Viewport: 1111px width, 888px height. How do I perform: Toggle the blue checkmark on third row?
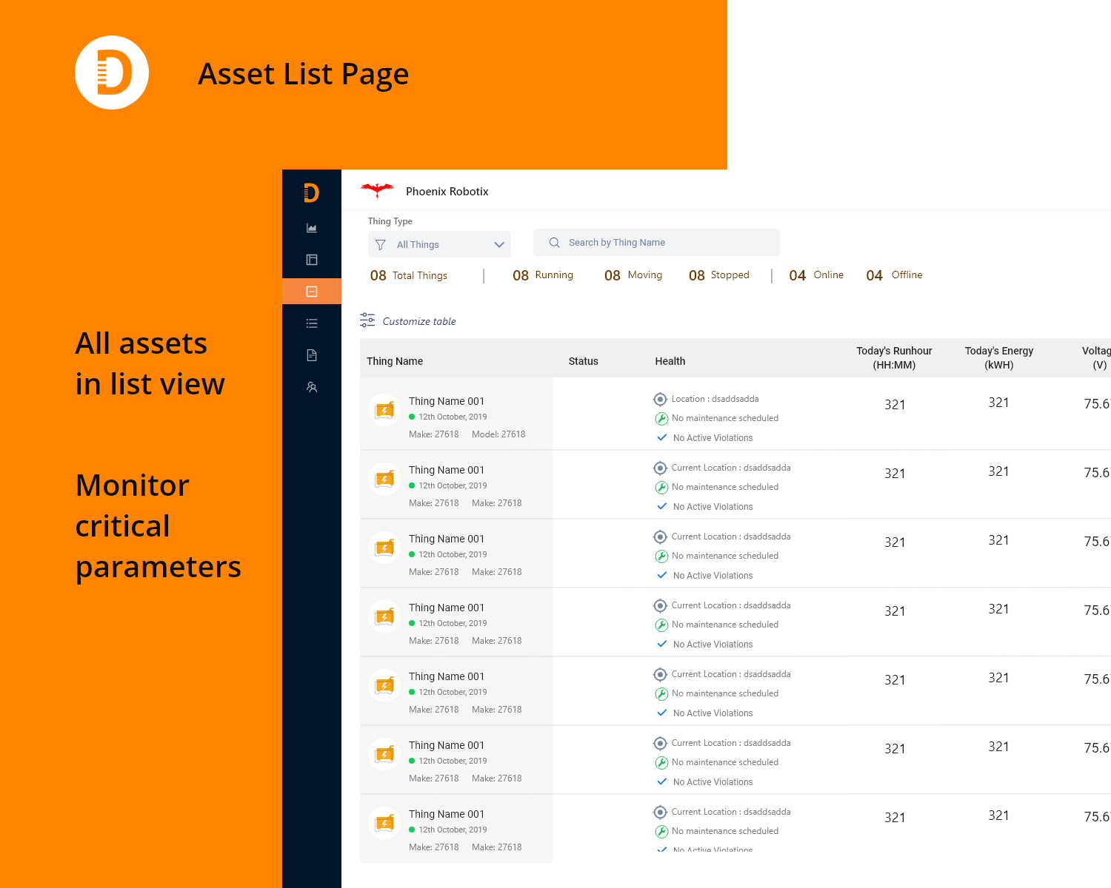click(x=661, y=575)
